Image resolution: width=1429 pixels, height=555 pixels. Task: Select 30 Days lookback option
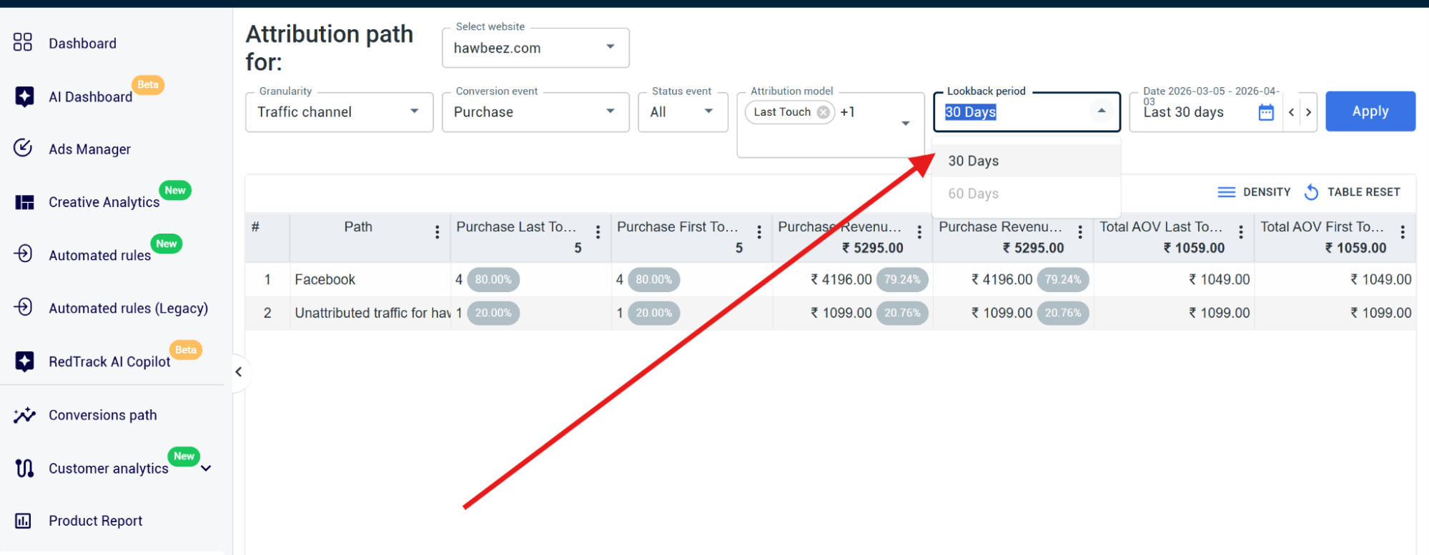(x=1026, y=161)
